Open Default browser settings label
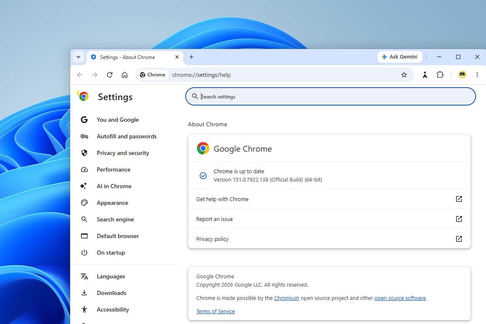Viewport: 486px width, 324px height. pyautogui.click(x=118, y=236)
